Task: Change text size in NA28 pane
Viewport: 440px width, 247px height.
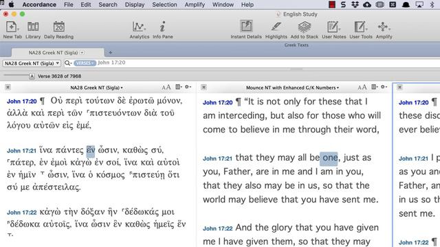Action: 166,87
